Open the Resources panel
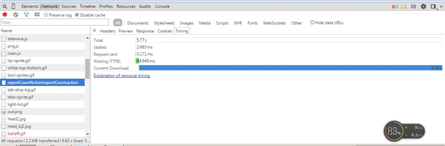The height and width of the screenshot is (146, 445). (x=126, y=6)
